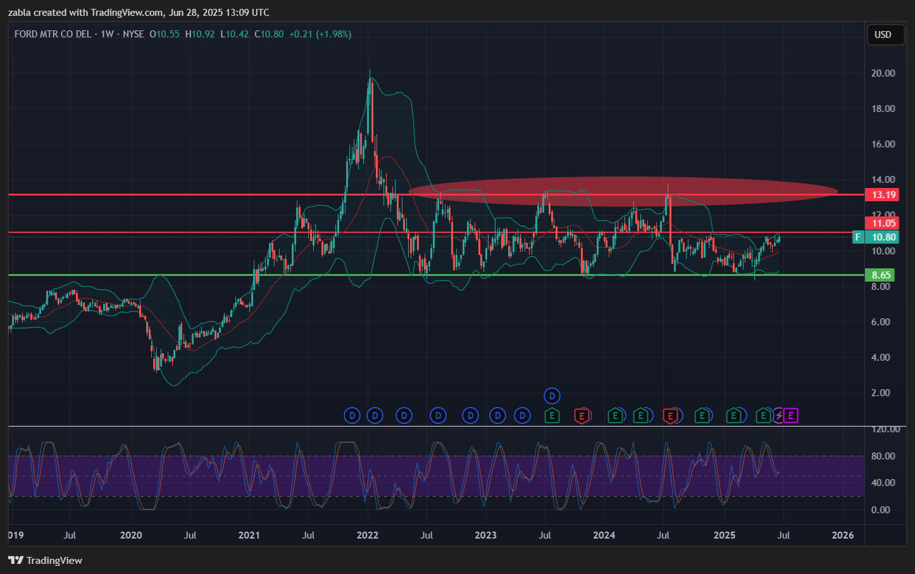Select the first green earnings E marker
Screen dimensions: 915x574
point(552,416)
